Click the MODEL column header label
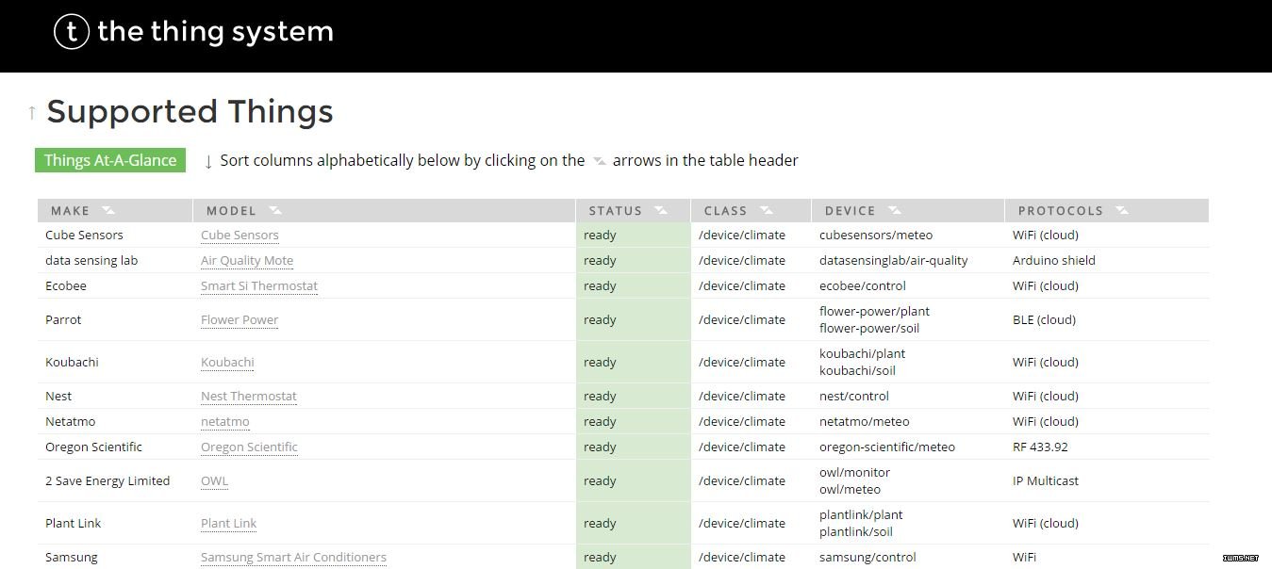Screen dimensions: 1272x569 click(x=231, y=211)
